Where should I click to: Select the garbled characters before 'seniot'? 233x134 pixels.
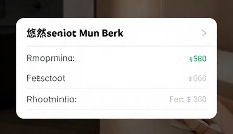pos(36,33)
